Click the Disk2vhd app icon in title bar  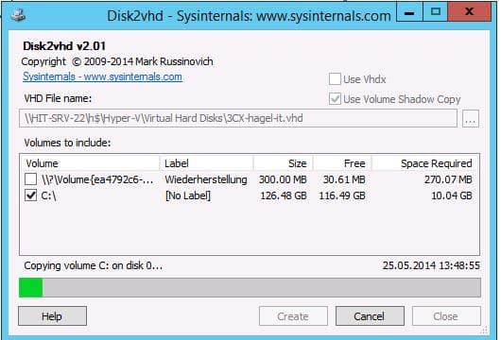point(18,15)
